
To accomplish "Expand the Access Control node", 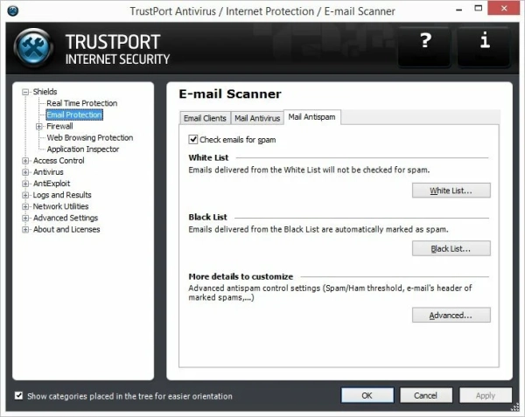I will [25, 161].
